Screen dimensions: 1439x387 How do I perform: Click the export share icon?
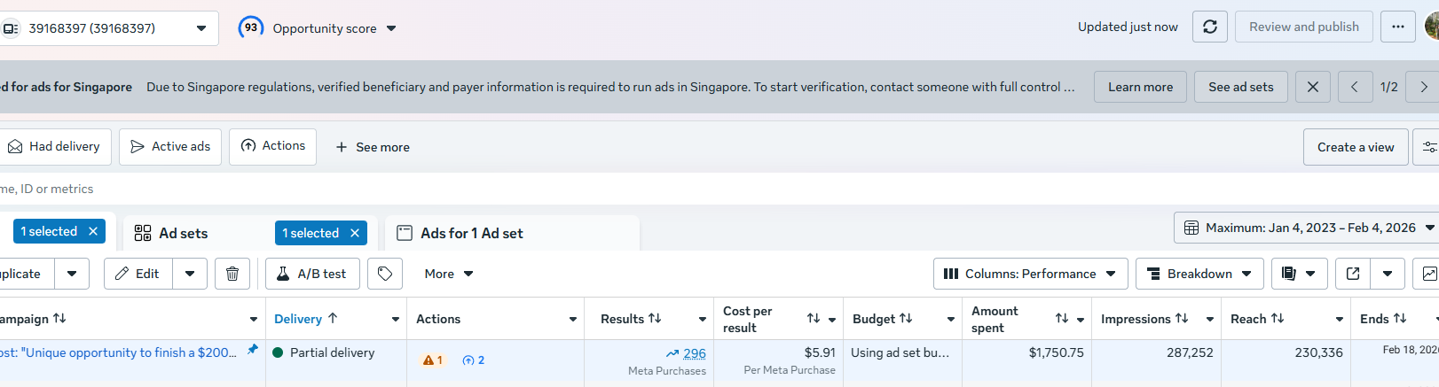tap(1353, 274)
